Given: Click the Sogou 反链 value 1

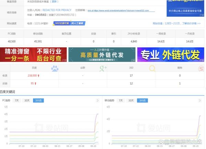Looking at the screenshot, I should pos(180,83).
